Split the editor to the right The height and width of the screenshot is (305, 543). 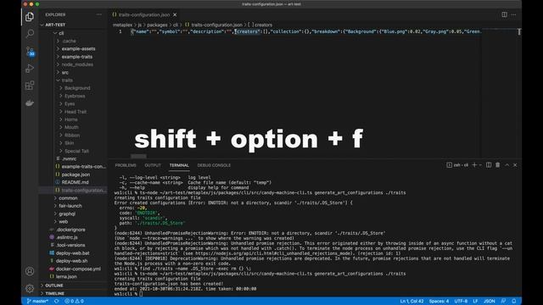(505, 14)
